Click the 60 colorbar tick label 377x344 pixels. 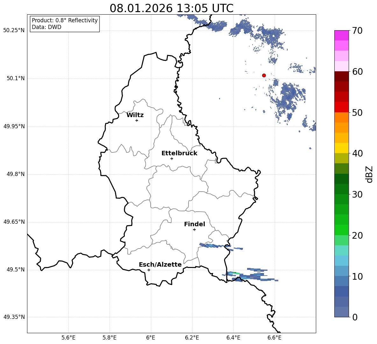coord(357,72)
